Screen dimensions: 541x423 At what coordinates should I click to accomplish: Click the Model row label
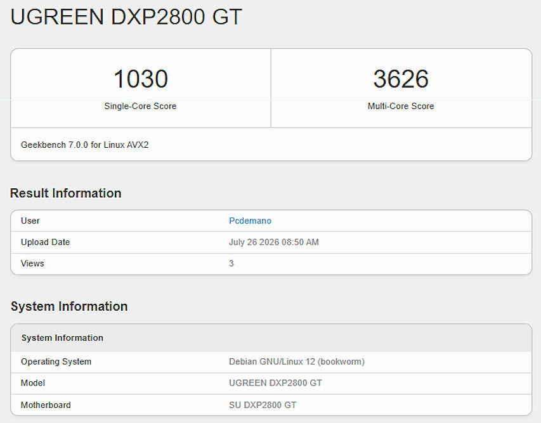pos(33,383)
